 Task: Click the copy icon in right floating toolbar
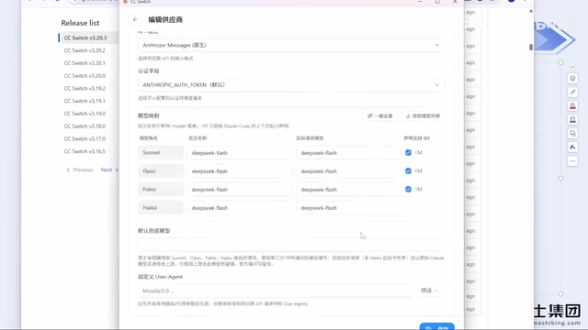point(572,134)
